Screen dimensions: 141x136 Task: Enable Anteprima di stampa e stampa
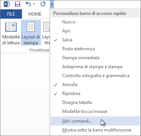(95, 67)
